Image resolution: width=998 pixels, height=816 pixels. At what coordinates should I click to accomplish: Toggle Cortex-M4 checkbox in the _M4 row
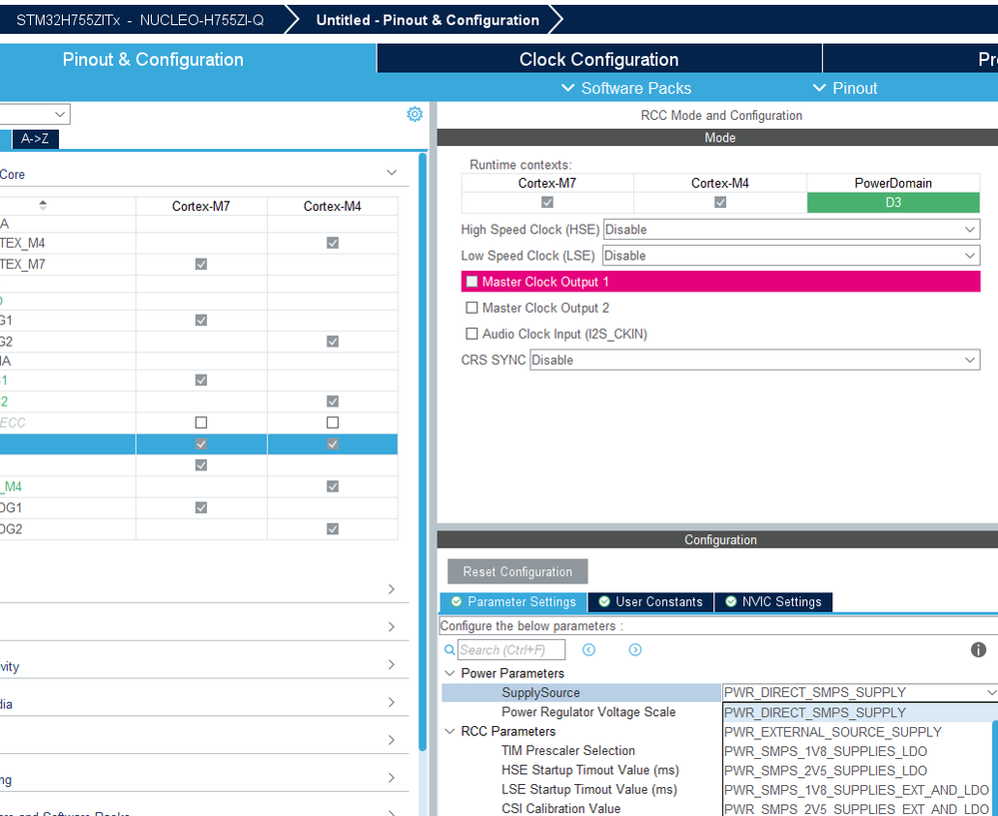point(333,486)
